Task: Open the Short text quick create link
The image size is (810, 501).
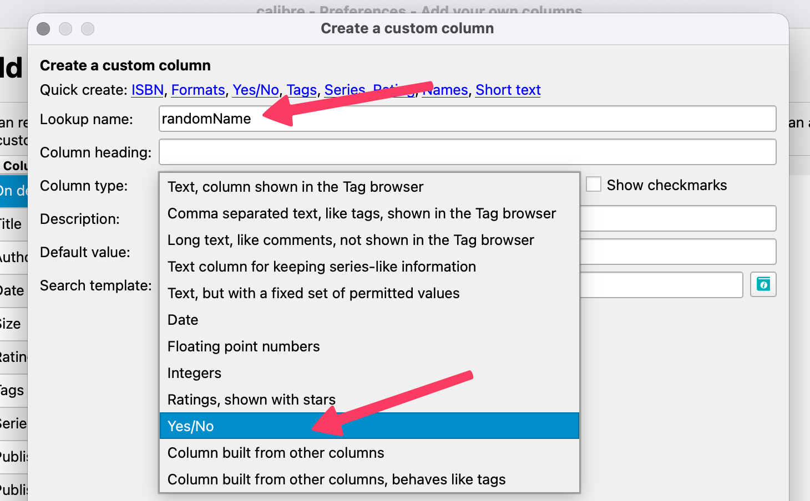Action: click(x=508, y=90)
